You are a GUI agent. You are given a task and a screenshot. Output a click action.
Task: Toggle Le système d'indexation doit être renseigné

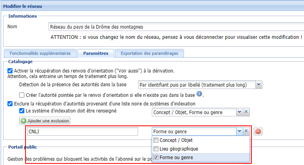pos(22,111)
